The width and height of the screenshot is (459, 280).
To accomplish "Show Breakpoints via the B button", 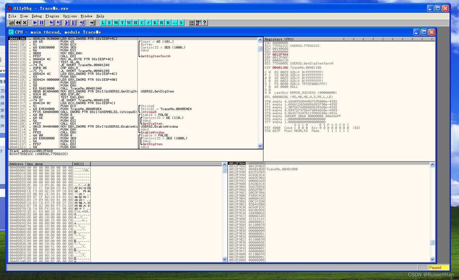I will coord(162,22).
